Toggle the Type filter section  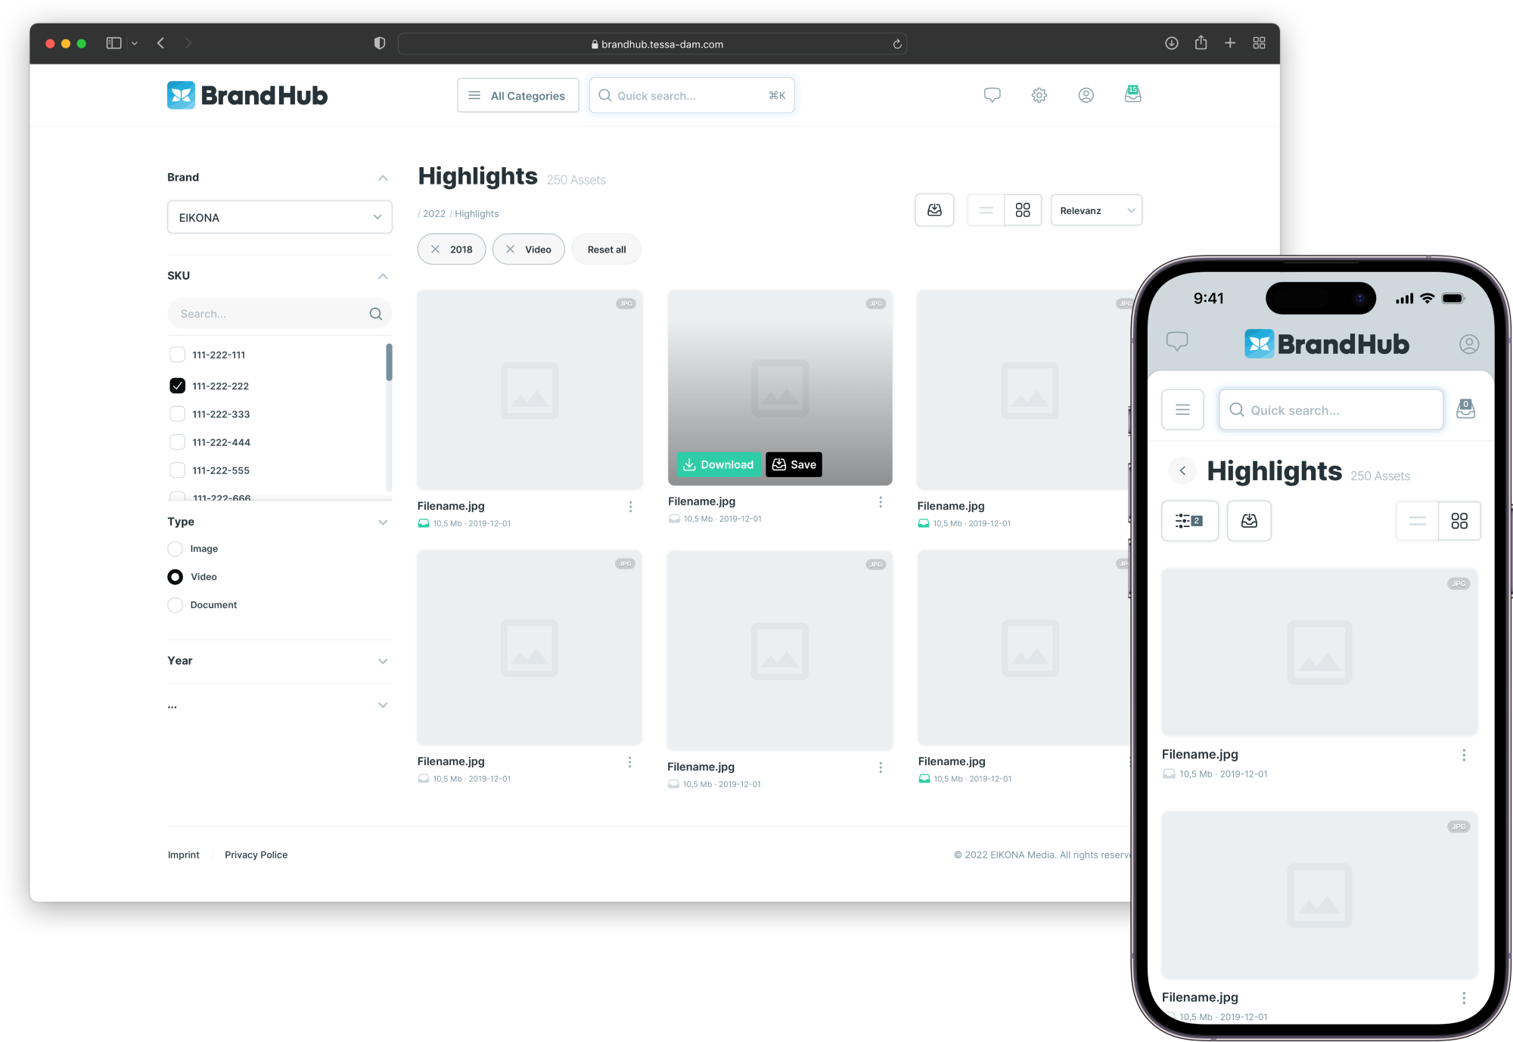[x=383, y=522]
